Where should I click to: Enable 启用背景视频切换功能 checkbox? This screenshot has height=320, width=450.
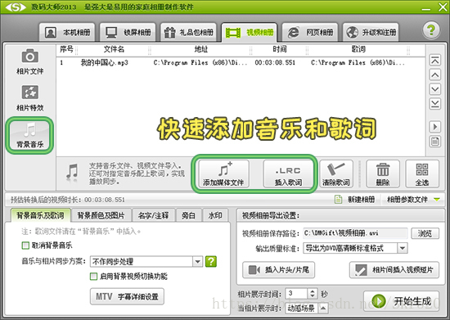[x=93, y=277]
